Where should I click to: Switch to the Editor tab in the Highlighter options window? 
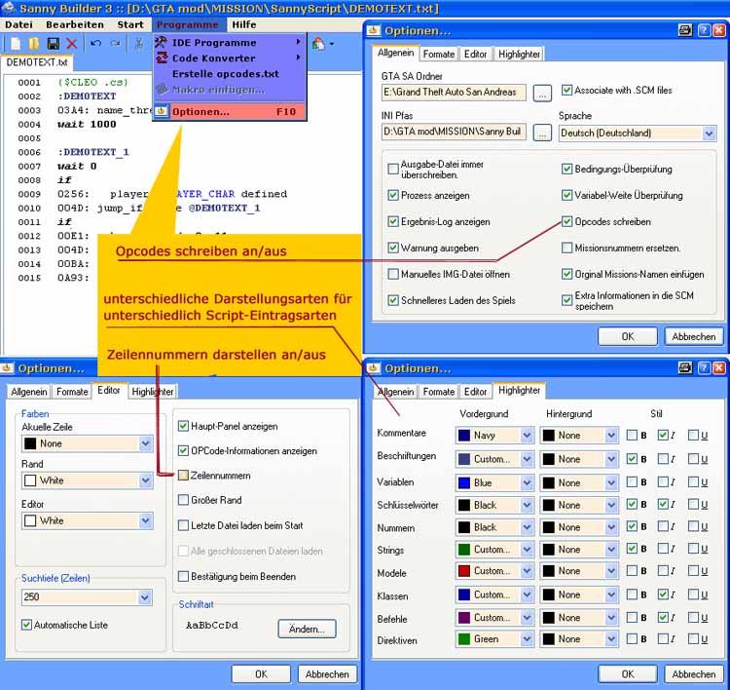pyautogui.click(x=475, y=392)
